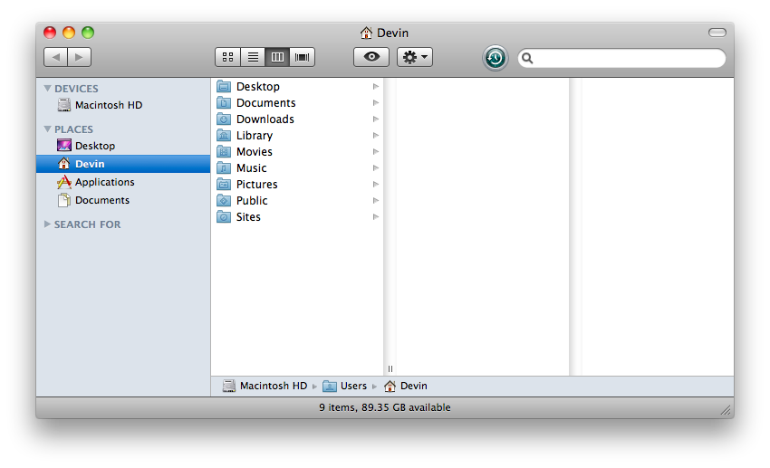The width and height of the screenshot is (770, 468).
Task: Expand Desktop using its column arrow
Action: click(x=376, y=86)
